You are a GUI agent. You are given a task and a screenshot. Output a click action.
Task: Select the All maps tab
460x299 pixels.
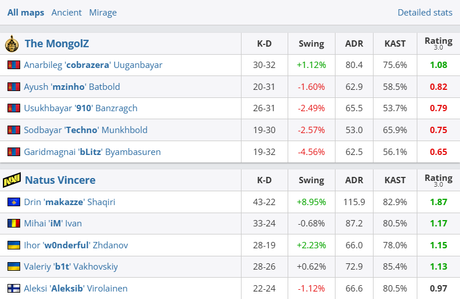coord(25,12)
